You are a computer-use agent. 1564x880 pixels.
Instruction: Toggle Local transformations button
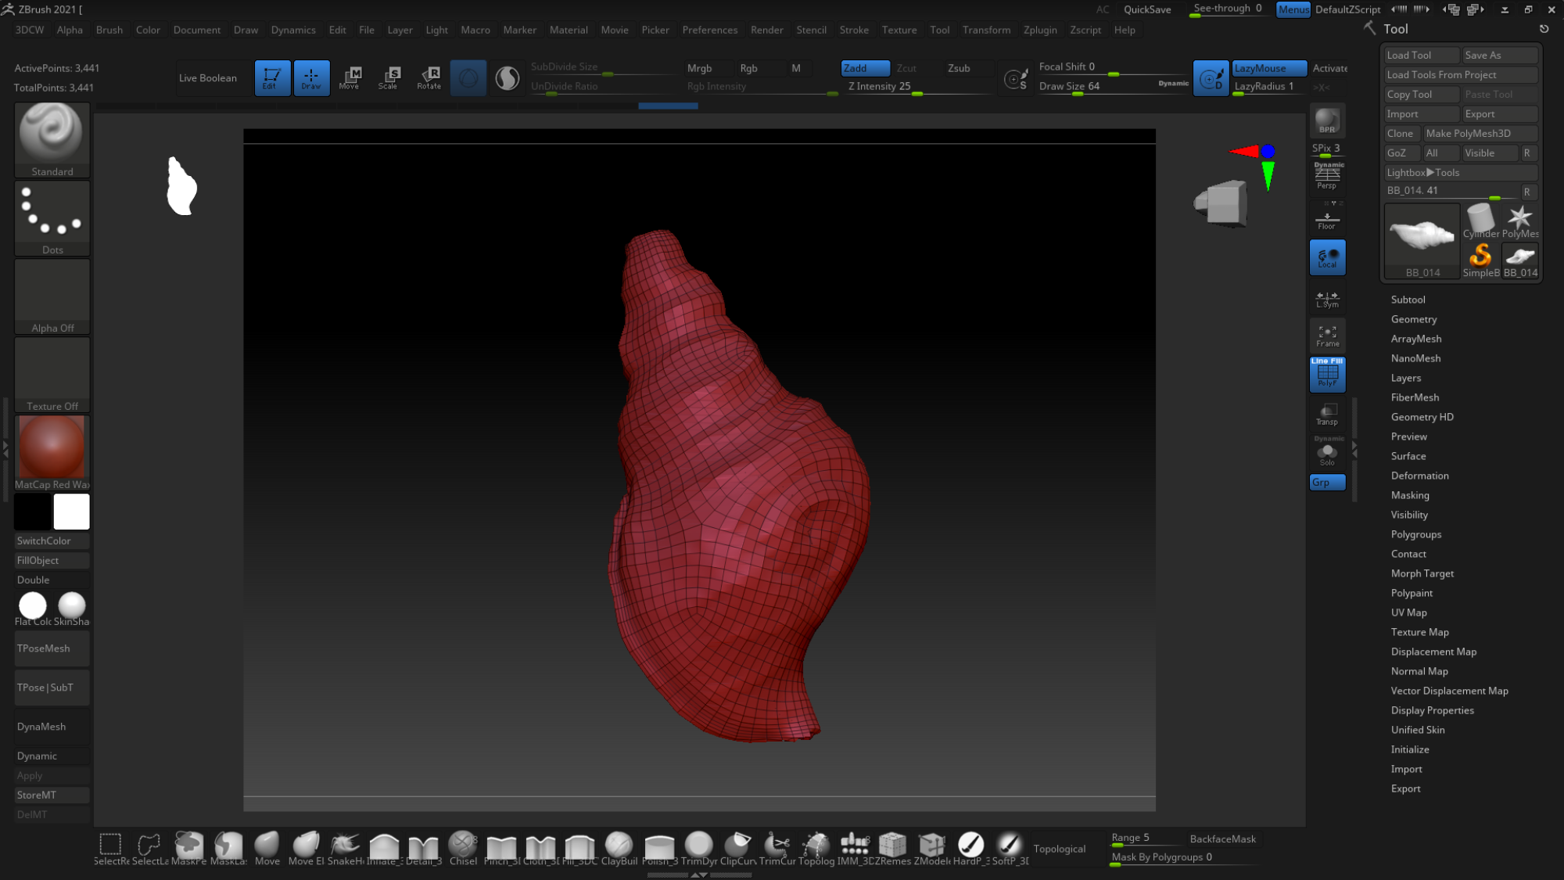(1327, 257)
